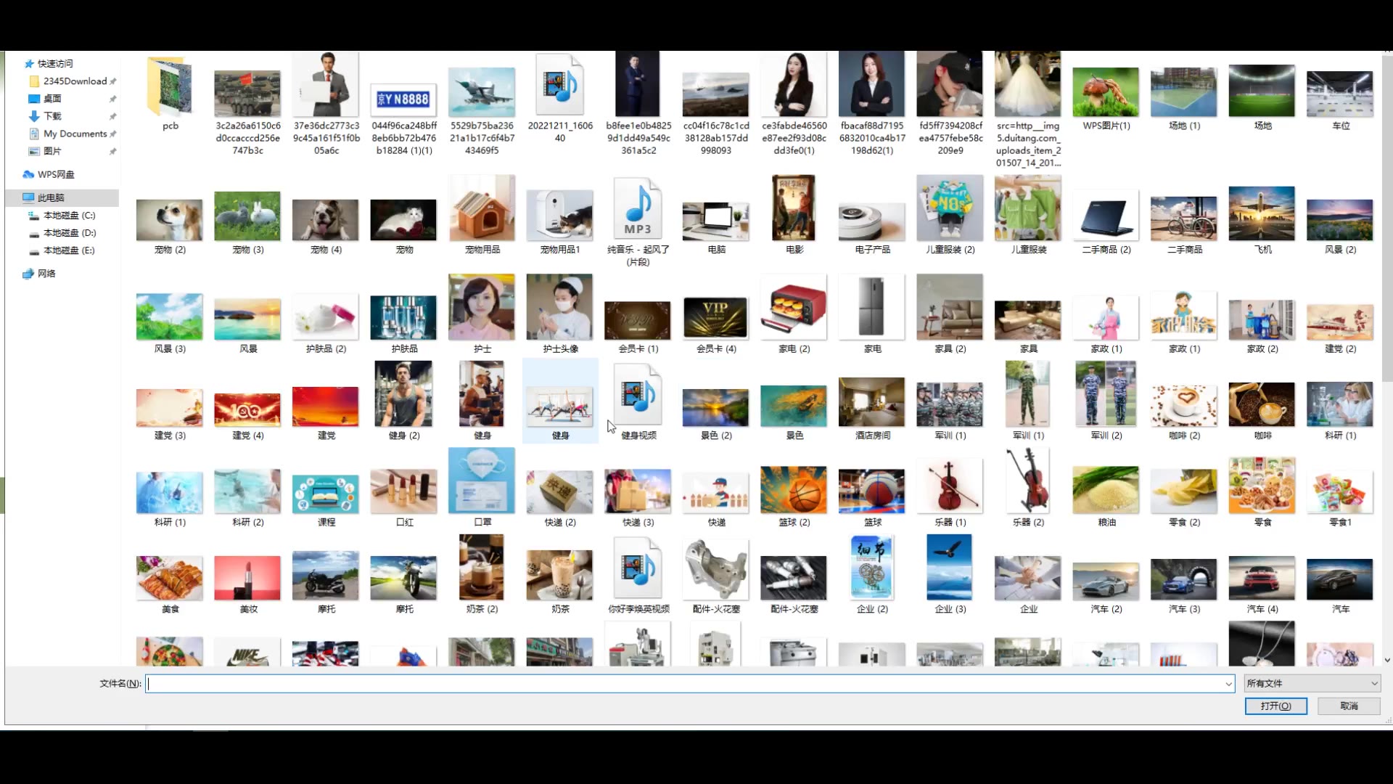Select 此电脑 in the navigation tree
The height and width of the screenshot is (784, 1393).
tap(50, 197)
